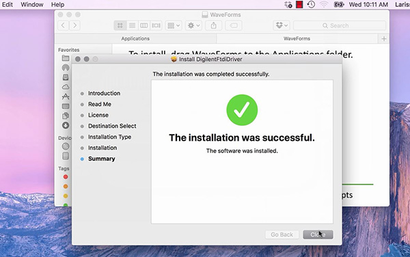Open the Edit menu
The image size is (410, 257).
pyautogui.click(x=8, y=5)
